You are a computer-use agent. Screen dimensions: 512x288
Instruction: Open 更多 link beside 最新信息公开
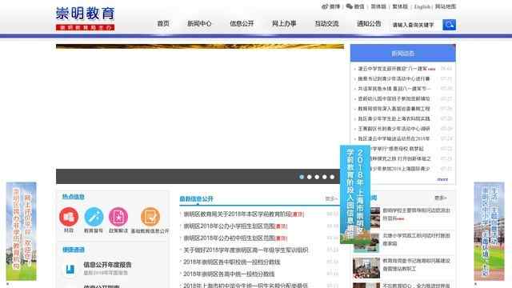(331, 198)
